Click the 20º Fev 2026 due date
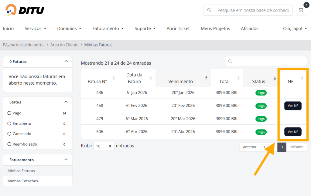The image size is (311, 196). coord(183,106)
